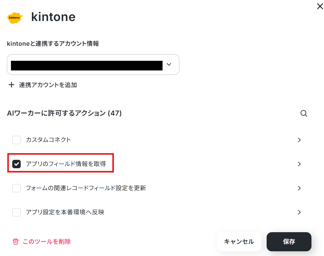
Task: Click the 保存 button
Action: pyautogui.click(x=289, y=242)
